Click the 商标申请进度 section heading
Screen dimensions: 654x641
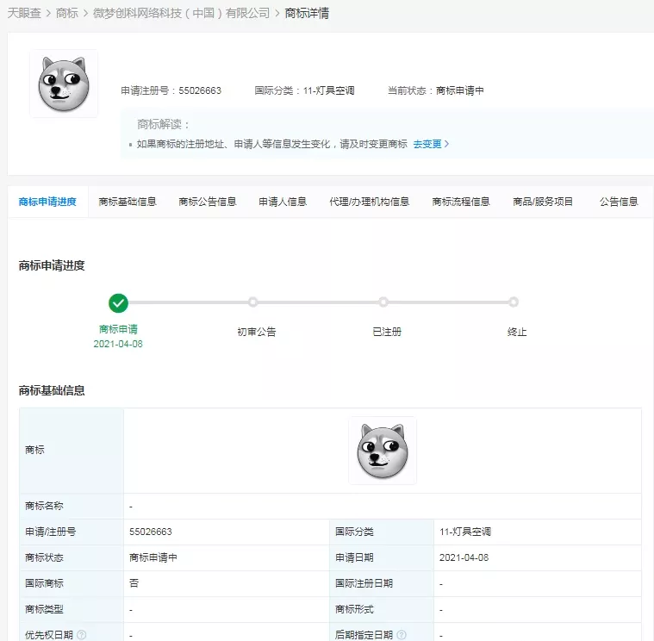pyautogui.click(x=52, y=265)
